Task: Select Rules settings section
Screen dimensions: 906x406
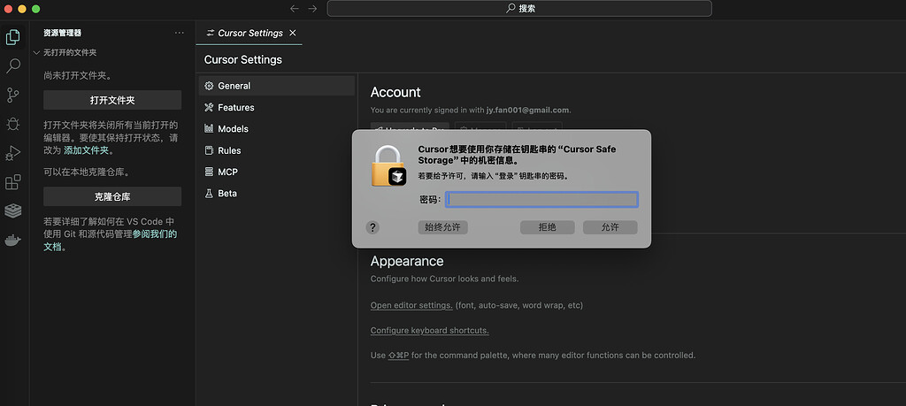Action: tap(277, 150)
